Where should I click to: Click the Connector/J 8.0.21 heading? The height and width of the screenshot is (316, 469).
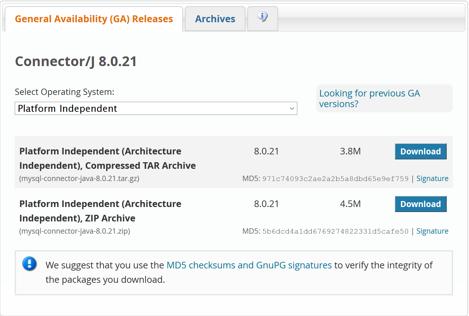pyautogui.click(x=76, y=61)
